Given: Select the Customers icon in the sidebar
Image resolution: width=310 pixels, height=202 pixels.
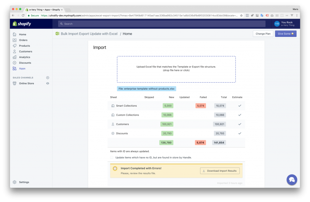Looking at the screenshot, I should click(14, 51).
